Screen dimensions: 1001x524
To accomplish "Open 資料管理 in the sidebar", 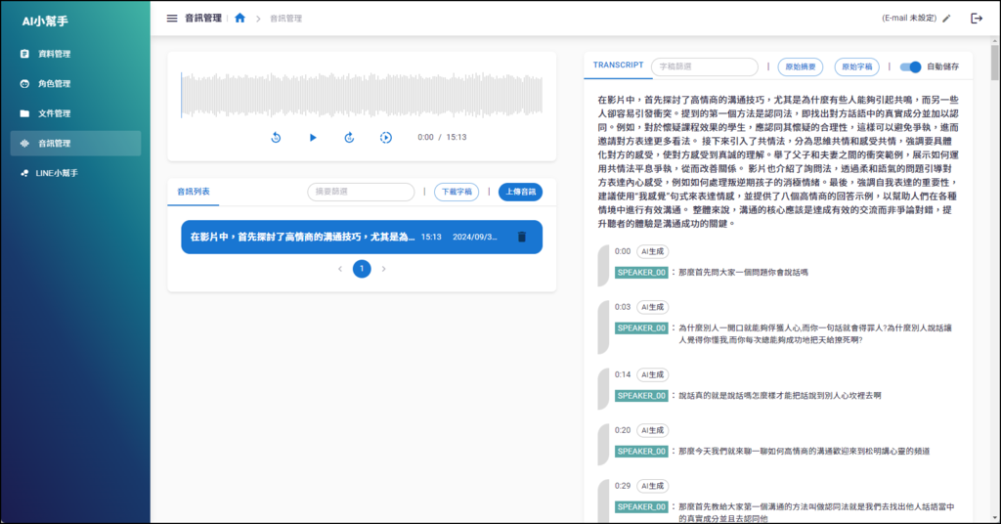I will coord(75,54).
